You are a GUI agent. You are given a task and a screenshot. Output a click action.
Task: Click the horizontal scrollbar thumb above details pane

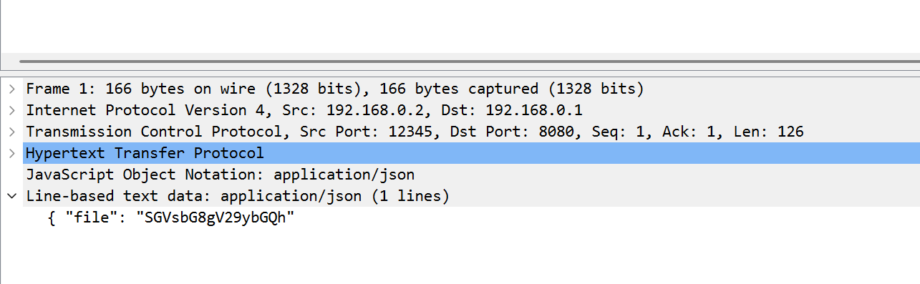468,62
